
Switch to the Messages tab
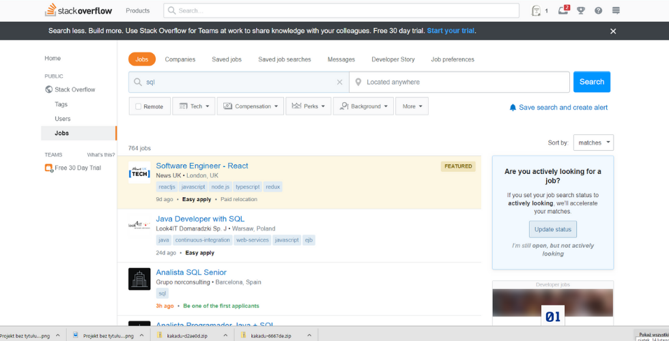click(341, 59)
